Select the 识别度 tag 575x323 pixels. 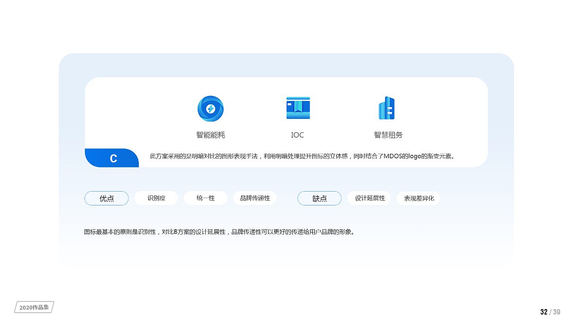point(156,198)
